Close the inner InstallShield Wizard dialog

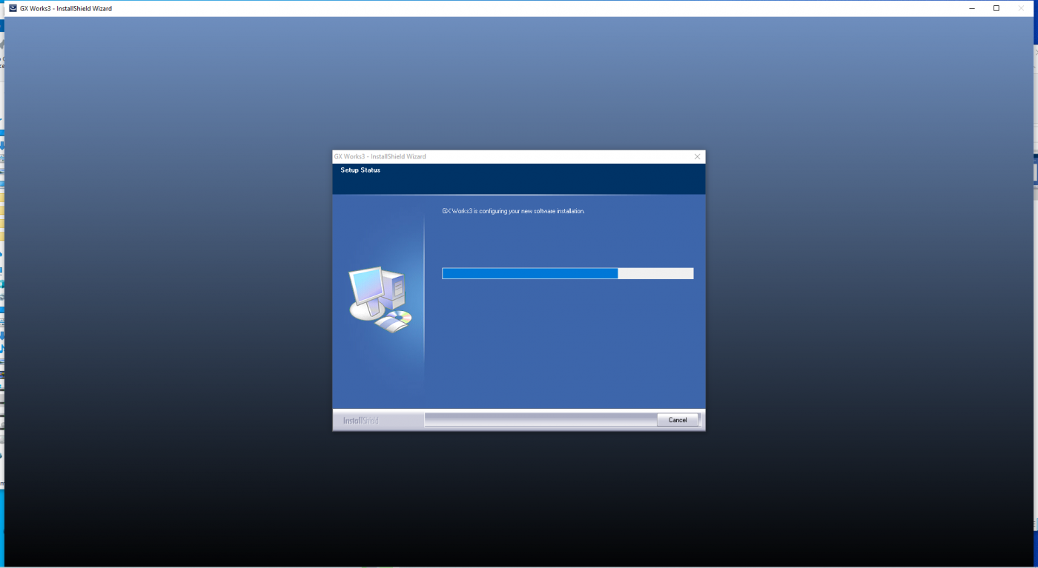pos(697,157)
